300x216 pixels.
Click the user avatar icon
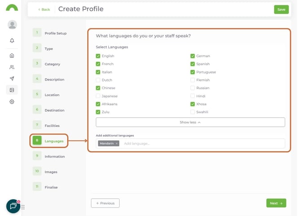click(x=12, y=25)
